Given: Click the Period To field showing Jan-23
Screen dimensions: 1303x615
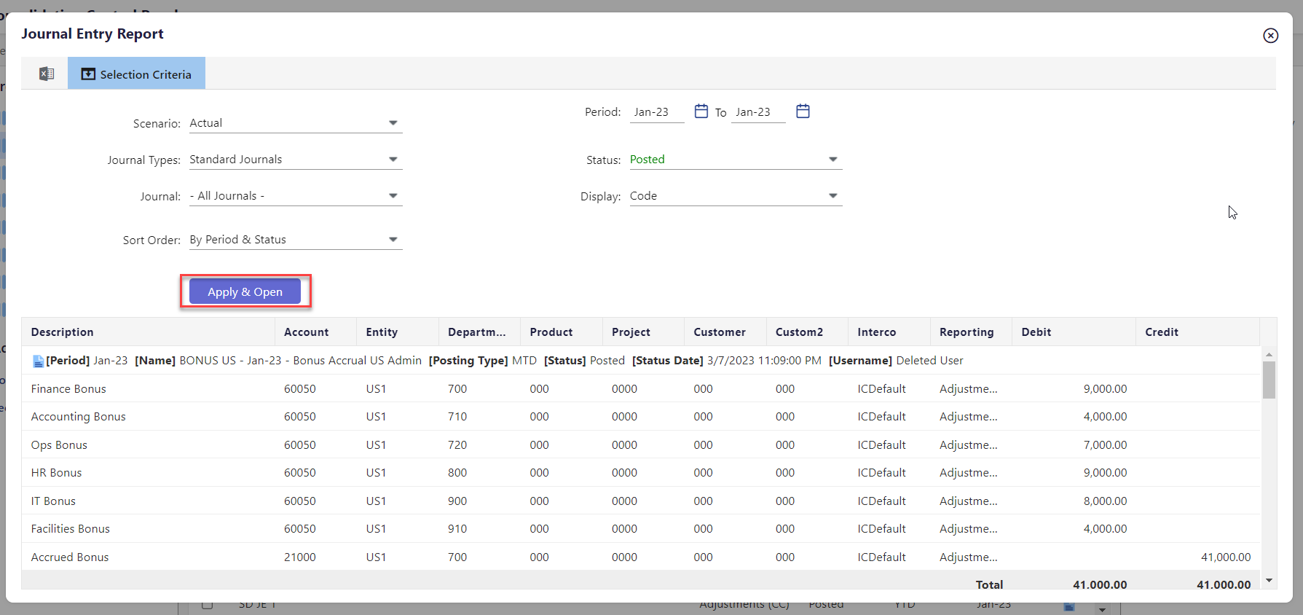Looking at the screenshot, I should [x=758, y=112].
